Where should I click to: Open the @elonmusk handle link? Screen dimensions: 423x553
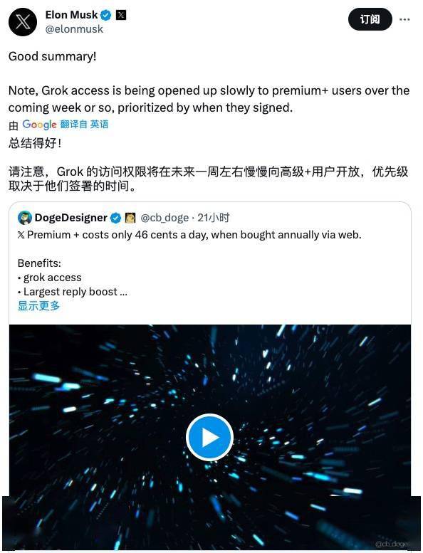click(74, 29)
